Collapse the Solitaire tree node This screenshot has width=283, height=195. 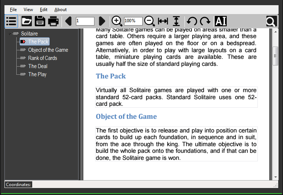(x=10, y=34)
